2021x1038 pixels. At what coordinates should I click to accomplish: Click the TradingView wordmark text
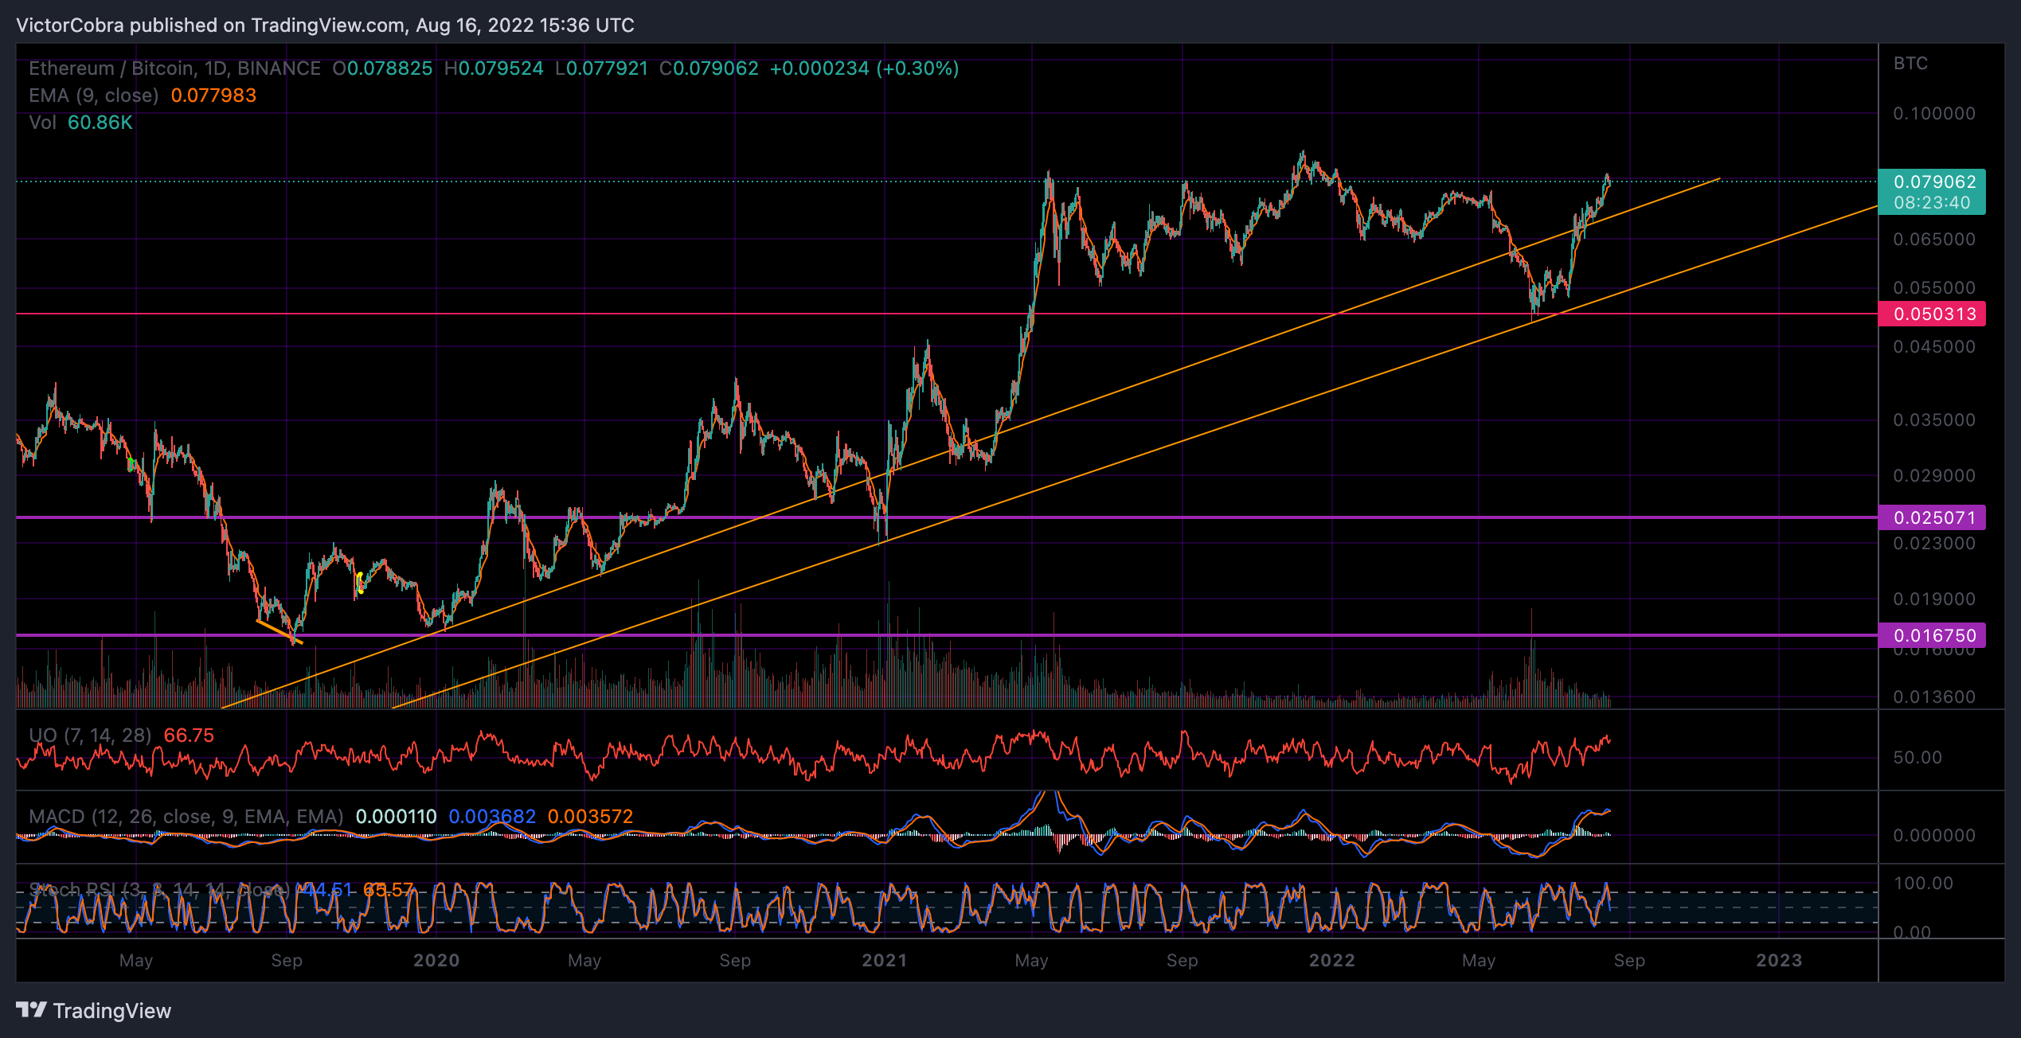tap(112, 1011)
